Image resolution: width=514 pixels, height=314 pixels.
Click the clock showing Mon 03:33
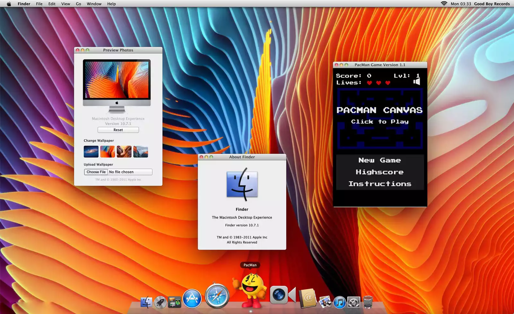point(461,4)
